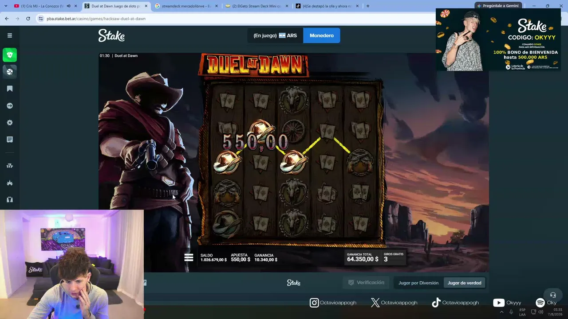Viewport: 568px width, 319px height.
Task: Open the document list sidebar icon
Action: pos(10,140)
